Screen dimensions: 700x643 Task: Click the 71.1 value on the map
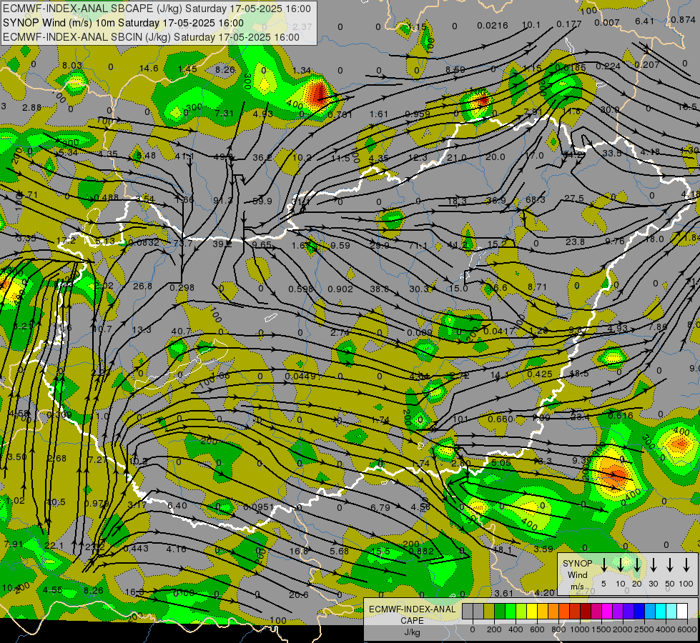pyautogui.click(x=418, y=246)
